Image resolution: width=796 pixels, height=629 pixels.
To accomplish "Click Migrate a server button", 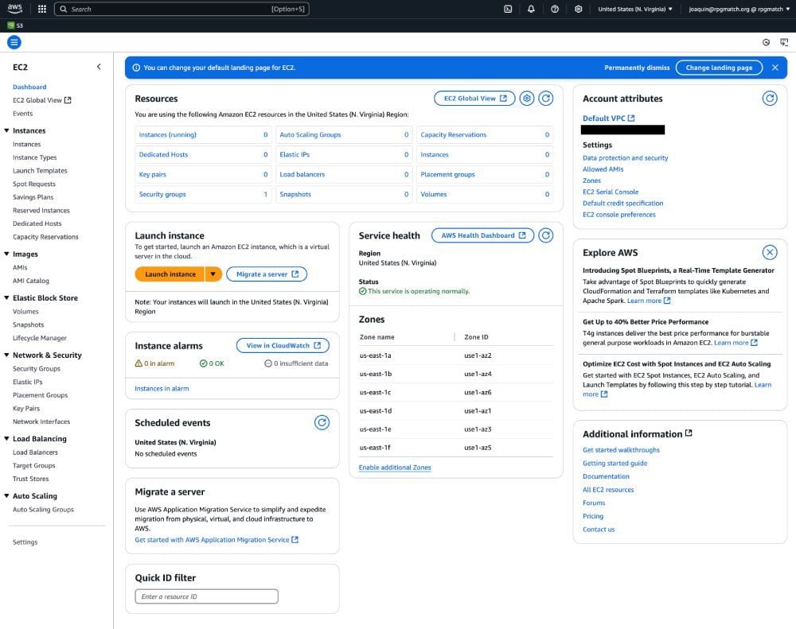I will 267,274.
